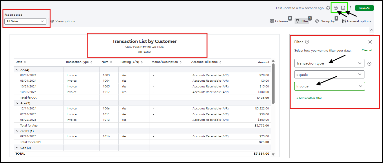
Task: Collapse the AA (4) customer group
Action: pos(17,70)
